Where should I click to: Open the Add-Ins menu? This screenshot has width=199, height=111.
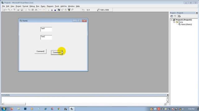63,6
